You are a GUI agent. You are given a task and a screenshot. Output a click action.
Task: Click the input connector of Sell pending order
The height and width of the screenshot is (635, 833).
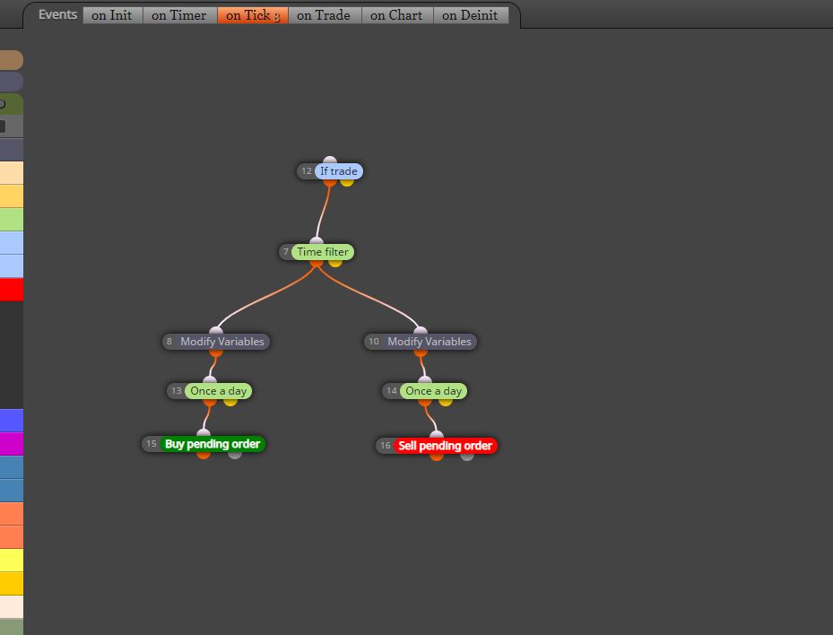click(437, 434)
